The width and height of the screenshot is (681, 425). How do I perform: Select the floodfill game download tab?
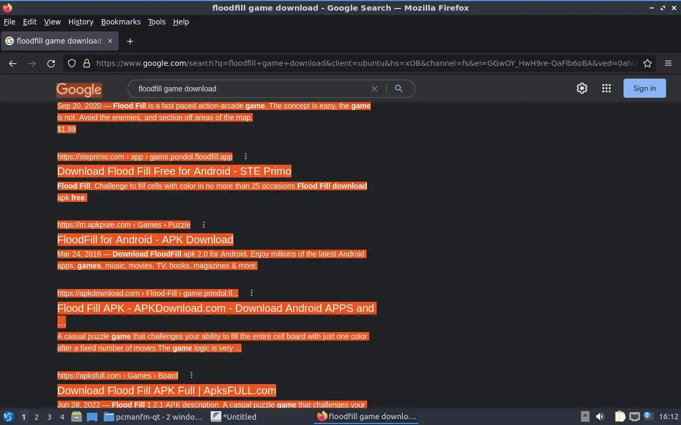pyautogui.click(x=59, y=41)
